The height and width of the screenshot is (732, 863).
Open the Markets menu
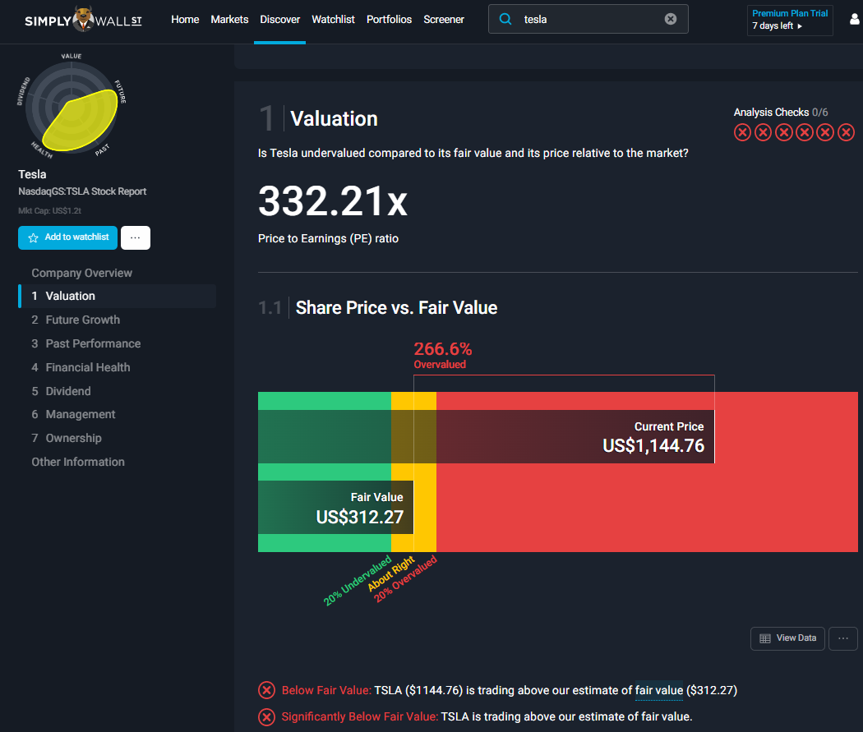229,20
